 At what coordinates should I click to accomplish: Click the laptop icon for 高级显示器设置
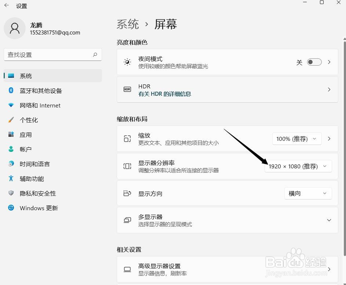pyautogui.click(x=127, y=269)
